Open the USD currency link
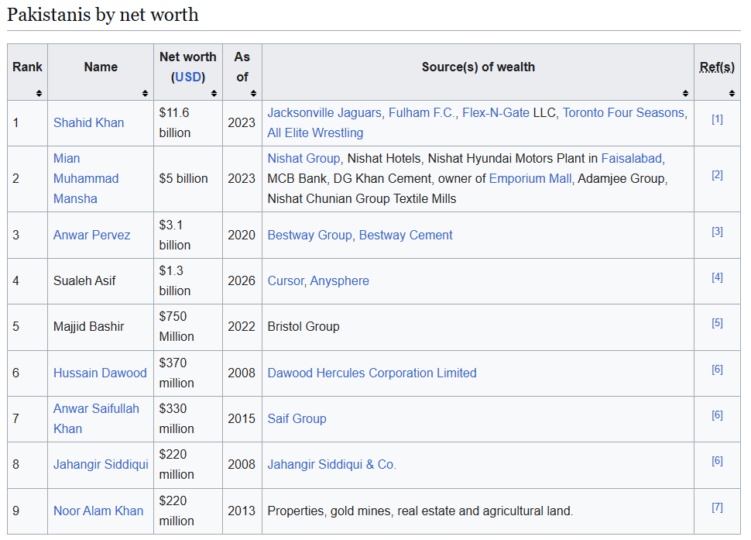The width and height of the screenshot is (751, 540). [189, 77]
